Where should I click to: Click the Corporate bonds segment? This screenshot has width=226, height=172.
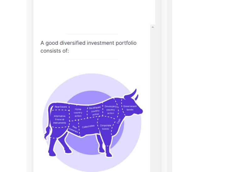point(105,127)
